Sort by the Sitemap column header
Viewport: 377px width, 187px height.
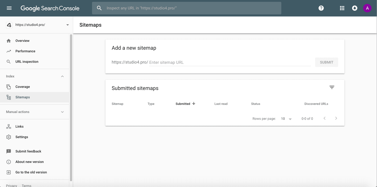[x=117, y=104]
